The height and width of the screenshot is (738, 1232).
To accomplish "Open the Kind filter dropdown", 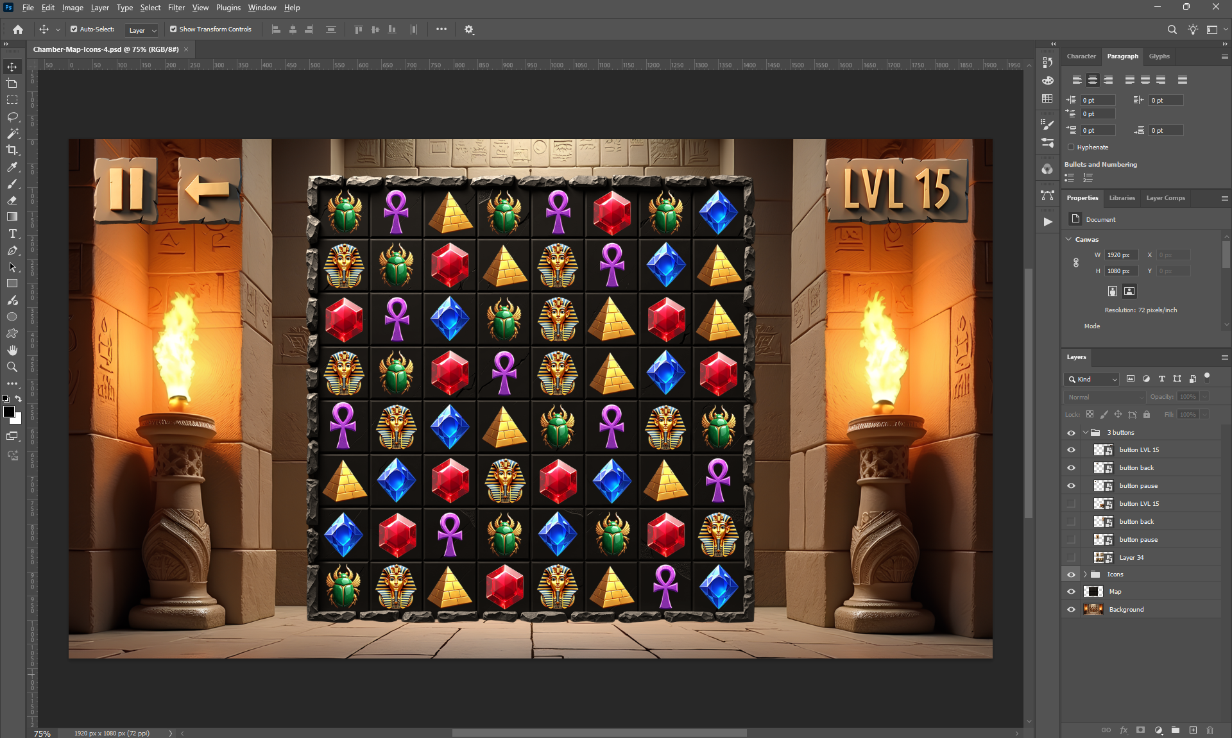I will tap(1091, 379).
